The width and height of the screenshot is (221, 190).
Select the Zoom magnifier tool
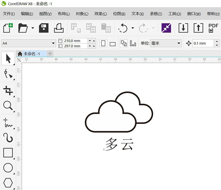point(8,106)
